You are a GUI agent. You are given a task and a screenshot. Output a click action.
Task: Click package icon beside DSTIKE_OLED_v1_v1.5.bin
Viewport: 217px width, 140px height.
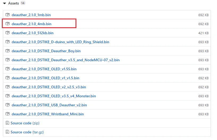[8, 78]
